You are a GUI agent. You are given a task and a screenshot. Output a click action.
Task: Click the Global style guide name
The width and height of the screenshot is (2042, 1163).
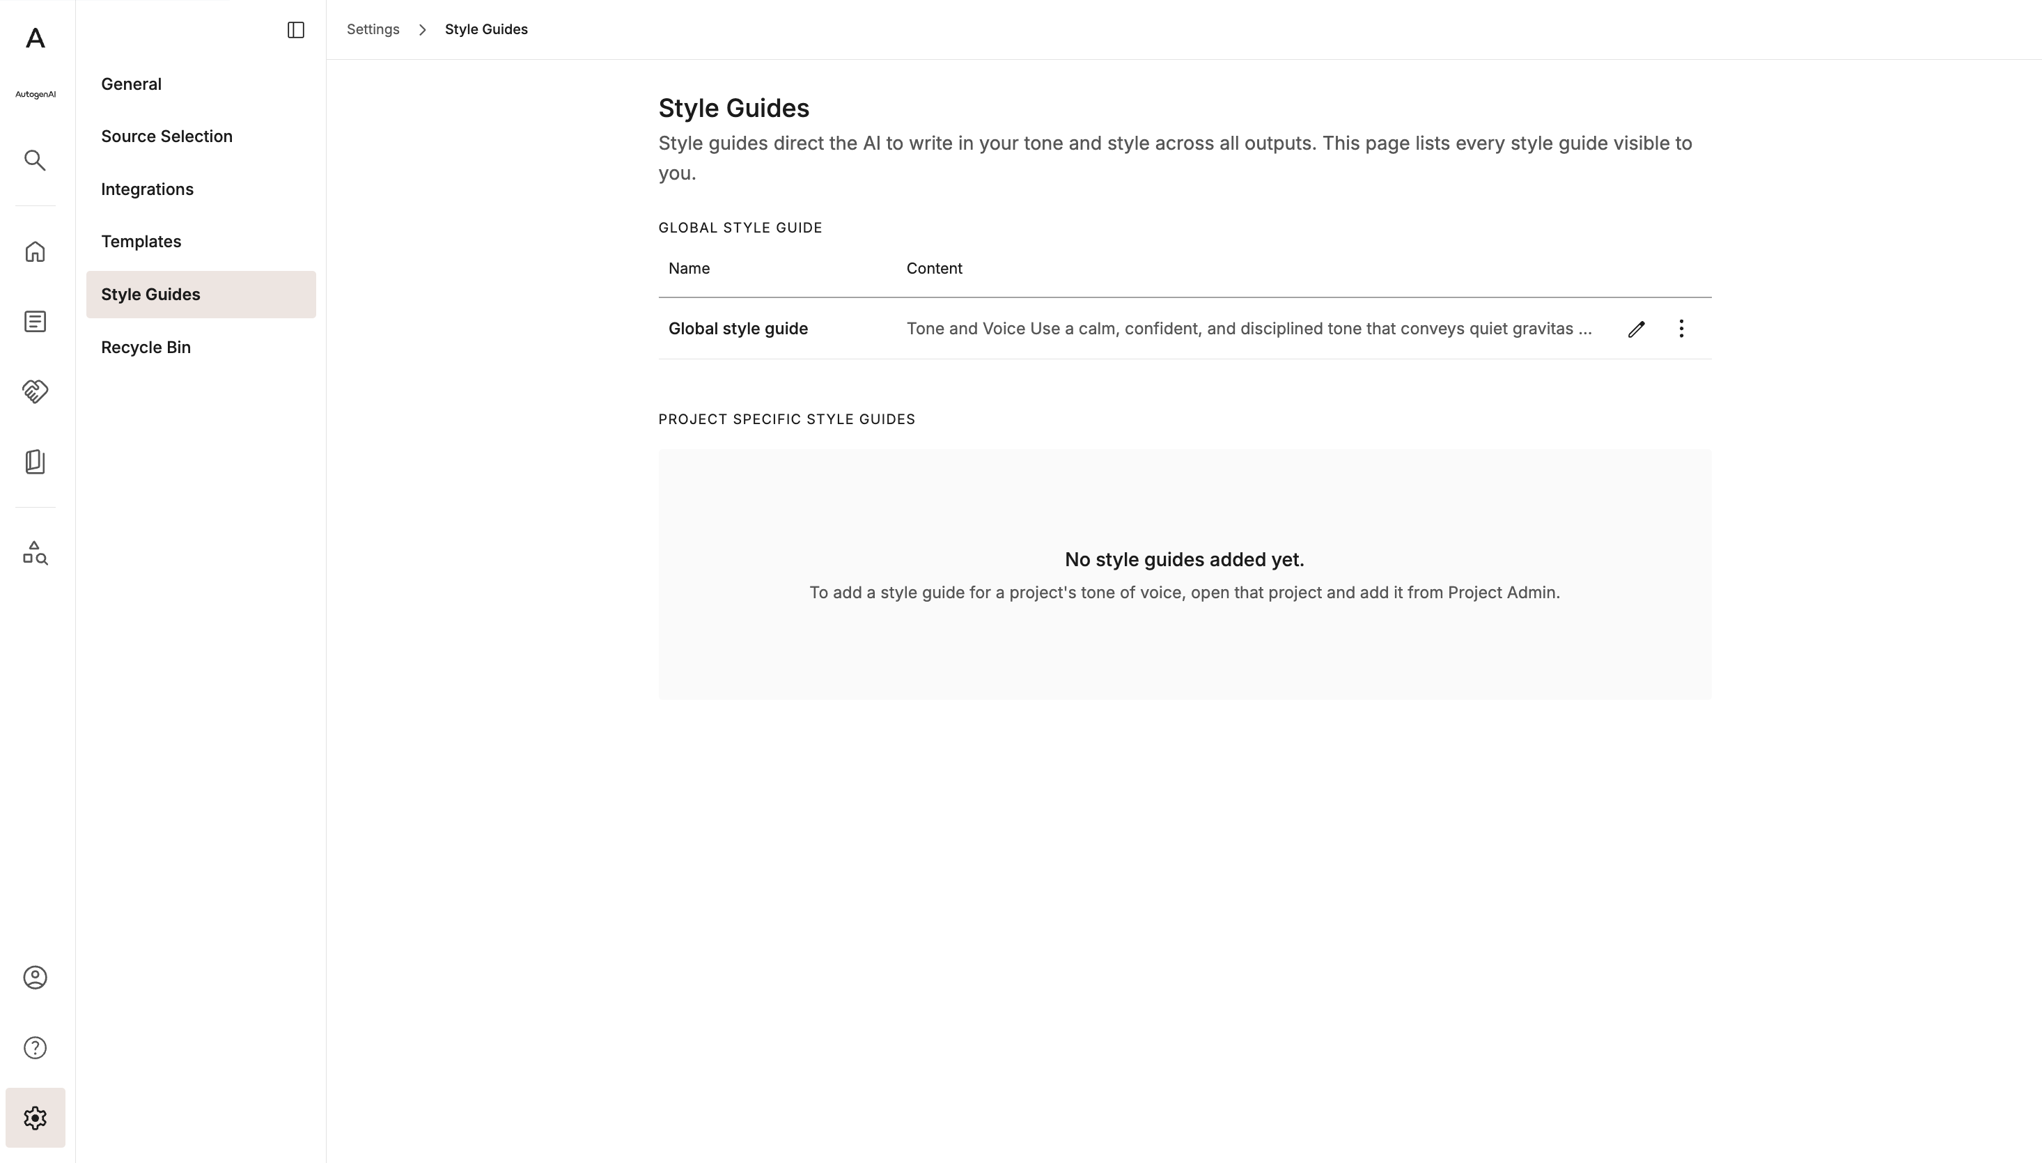[x=738, y=329]
